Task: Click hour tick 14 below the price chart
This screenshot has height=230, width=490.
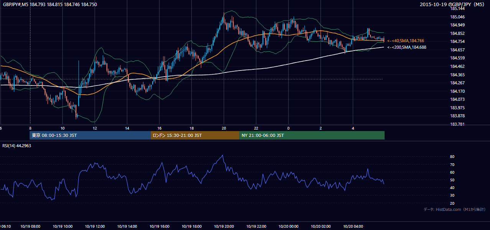Action: click(x=127, y=128)
